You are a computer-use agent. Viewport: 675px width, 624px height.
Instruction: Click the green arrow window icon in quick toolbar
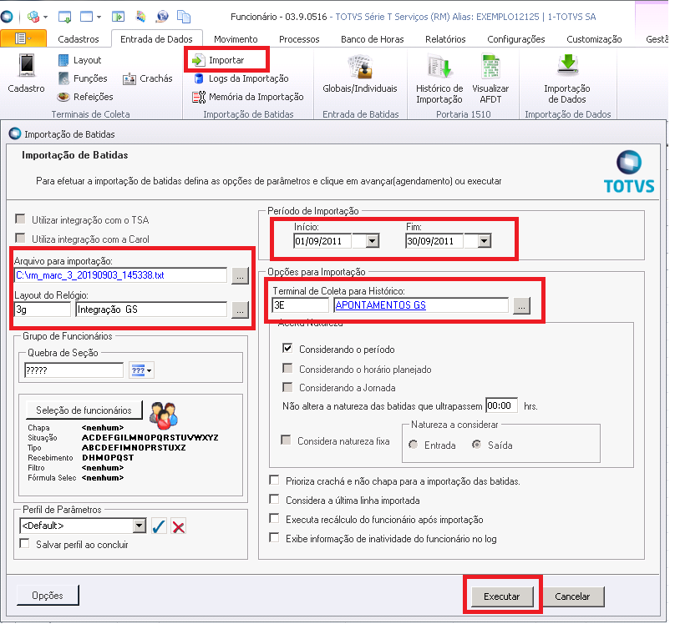coord(118,17)
